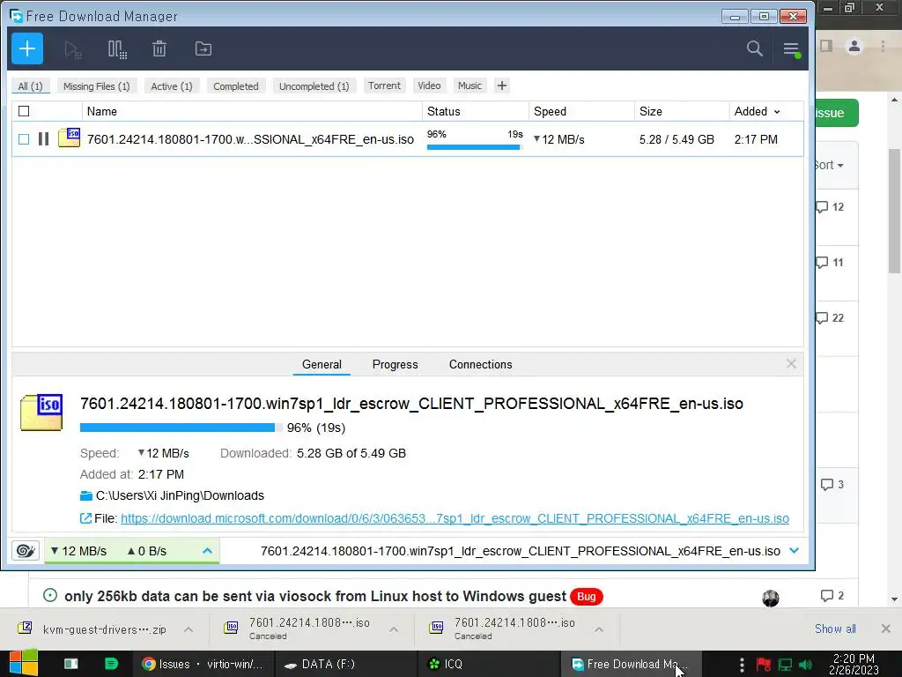Select the Completed filter
The image size is (902, 677).
[x=236, y=86]
